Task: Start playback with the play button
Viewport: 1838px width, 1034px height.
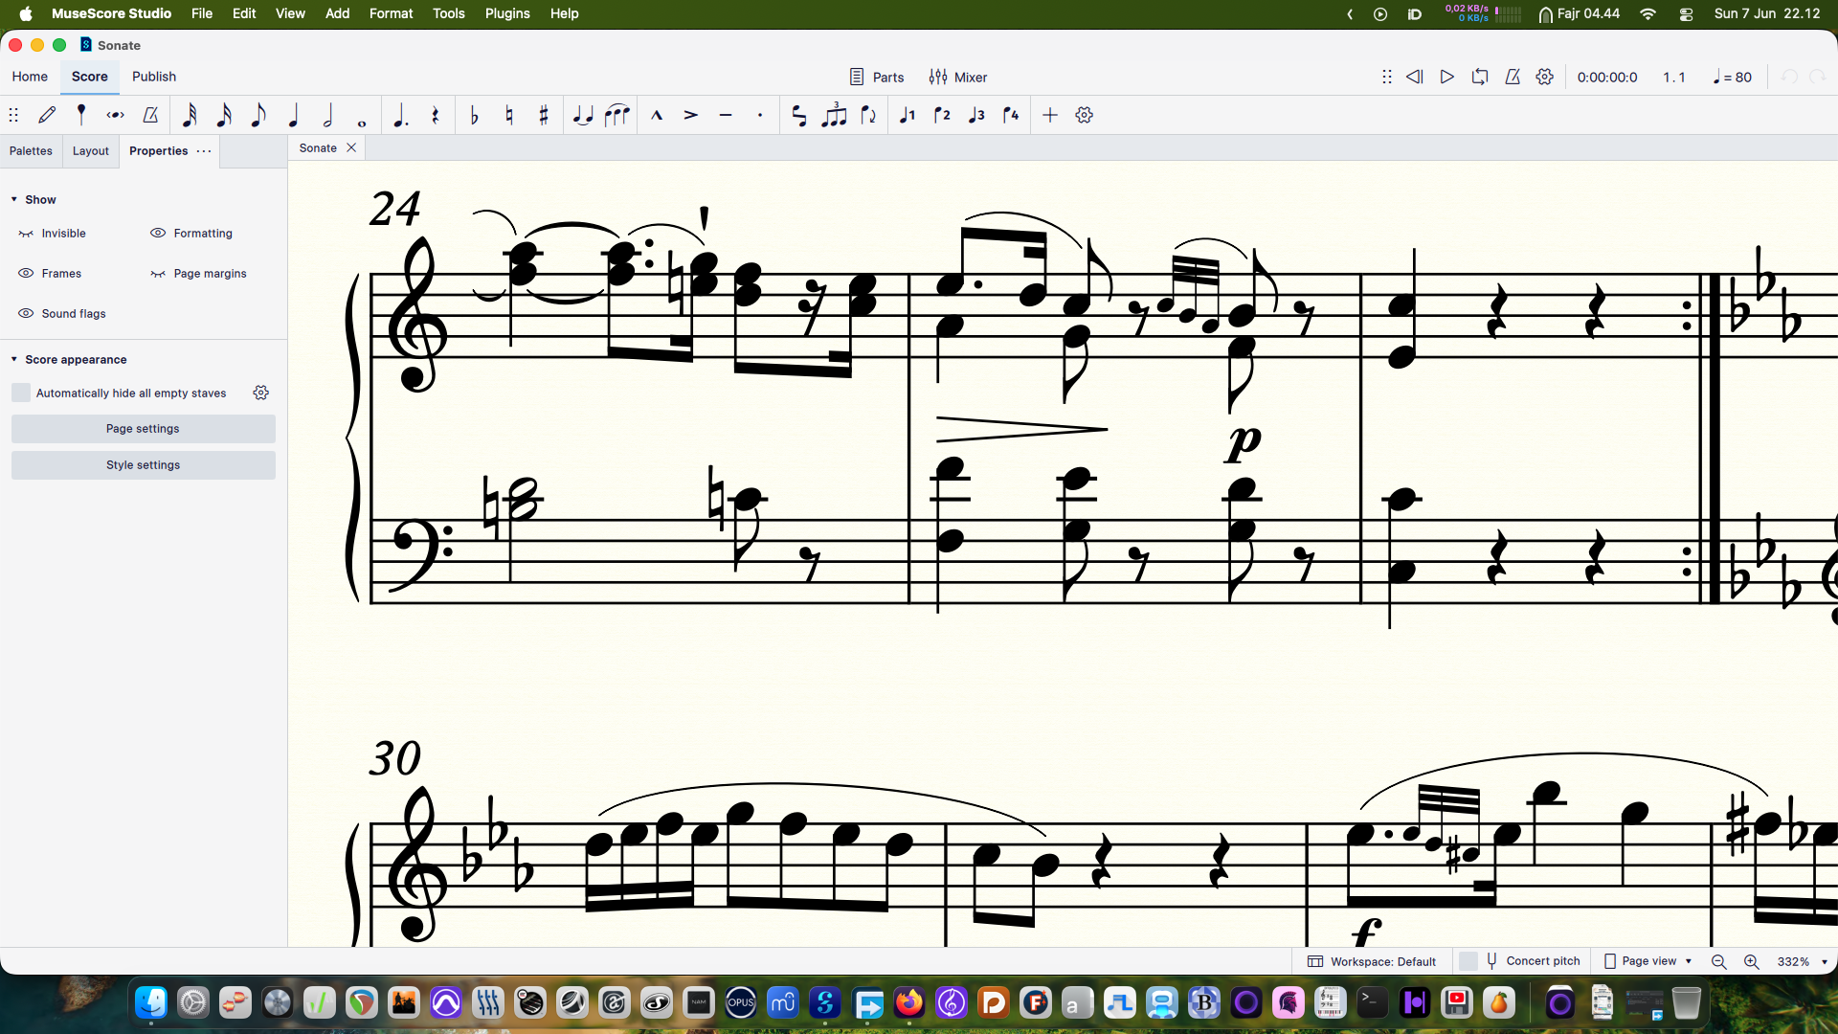Action: pyautogui.click(x=1447, y=77)
